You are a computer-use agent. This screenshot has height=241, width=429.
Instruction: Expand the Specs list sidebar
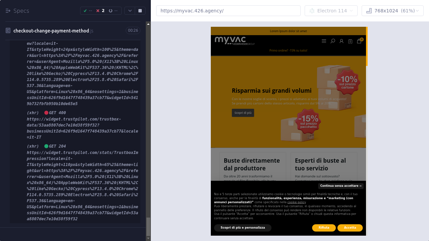point(8,11)
